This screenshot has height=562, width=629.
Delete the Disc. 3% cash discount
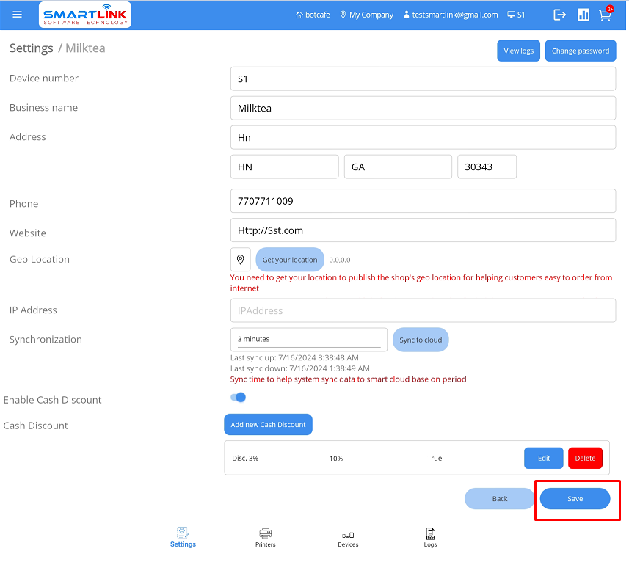point(585,458)
